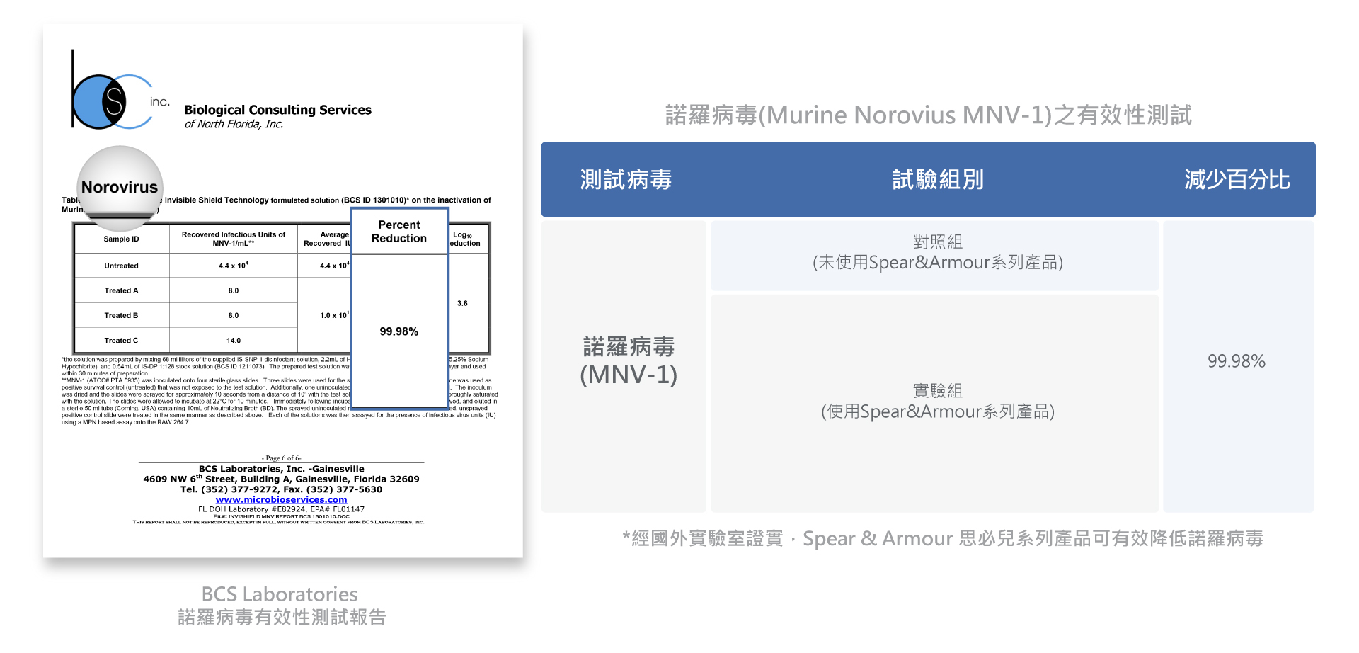Select the "Treated C" sample row label
Image resolution: width=1359 pixels, height=653 pixels.
click(122, 341)
